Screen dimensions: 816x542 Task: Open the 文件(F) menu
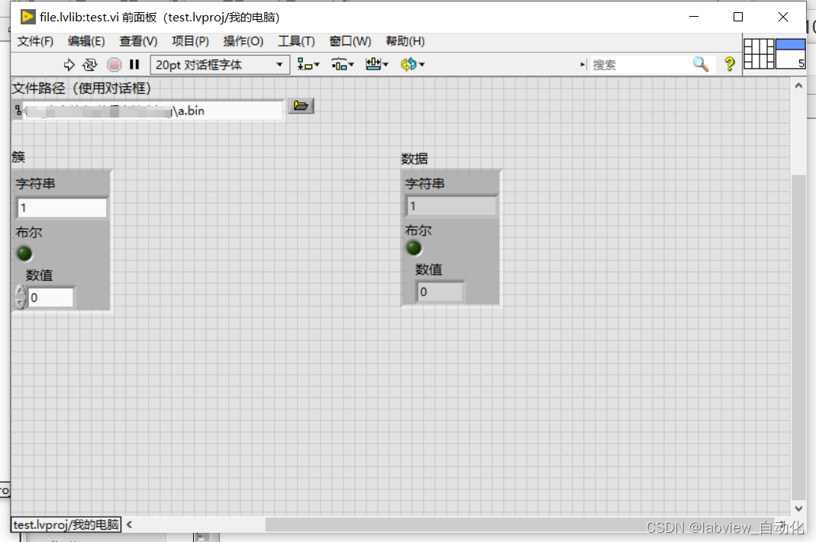tap(35, 42)
